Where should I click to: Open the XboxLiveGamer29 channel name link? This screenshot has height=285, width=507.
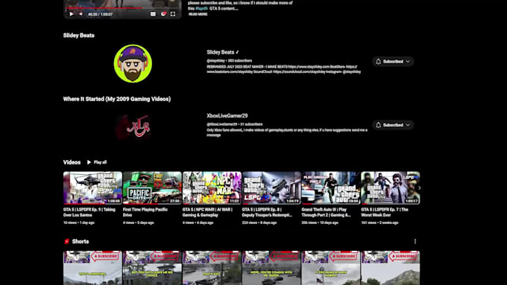tap(227, 115)
